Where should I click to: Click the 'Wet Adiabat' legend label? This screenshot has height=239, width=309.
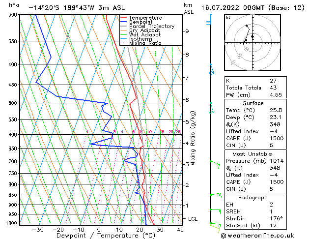tap(145, 35)
